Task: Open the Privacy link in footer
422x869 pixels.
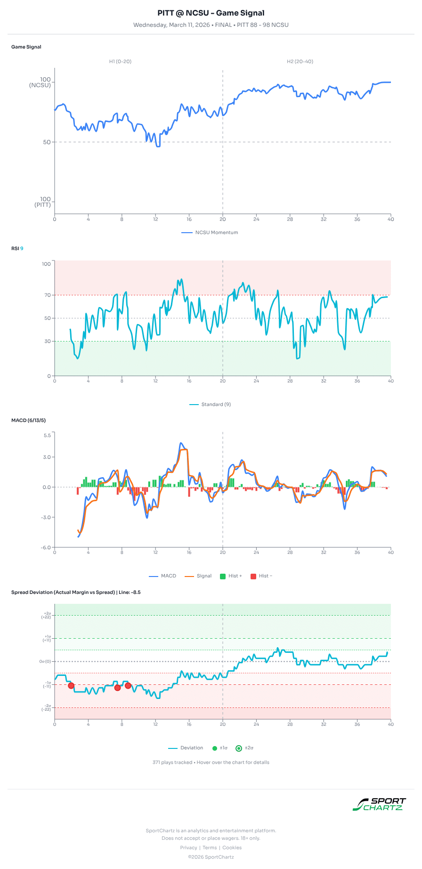Action: (x=188, y=848)
